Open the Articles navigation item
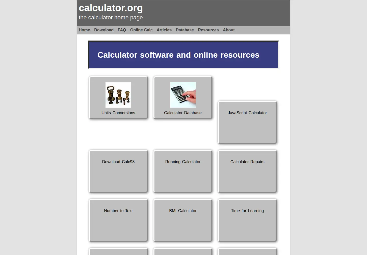The height and width of the screenshot is (255, 367). pos(164,30)
